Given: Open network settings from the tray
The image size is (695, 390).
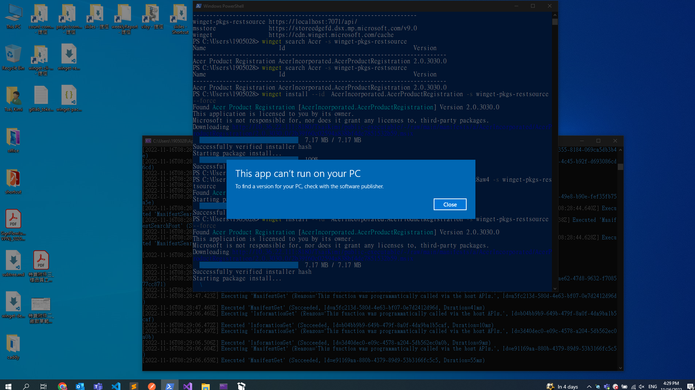Looking at the screenshot, I should (x=634, y=386).
